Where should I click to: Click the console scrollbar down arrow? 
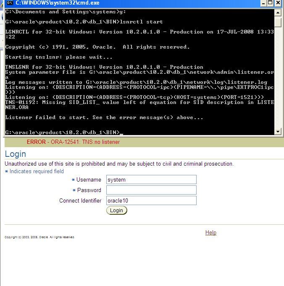278,131
